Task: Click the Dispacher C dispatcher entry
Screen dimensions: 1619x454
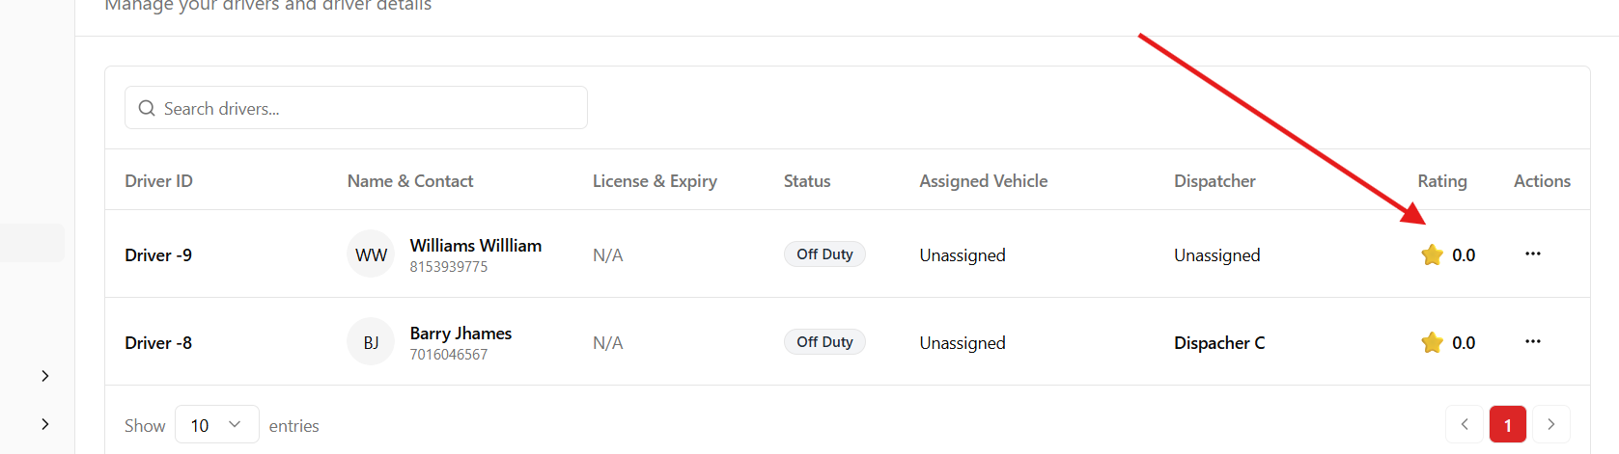Action: pos(1218,343)
